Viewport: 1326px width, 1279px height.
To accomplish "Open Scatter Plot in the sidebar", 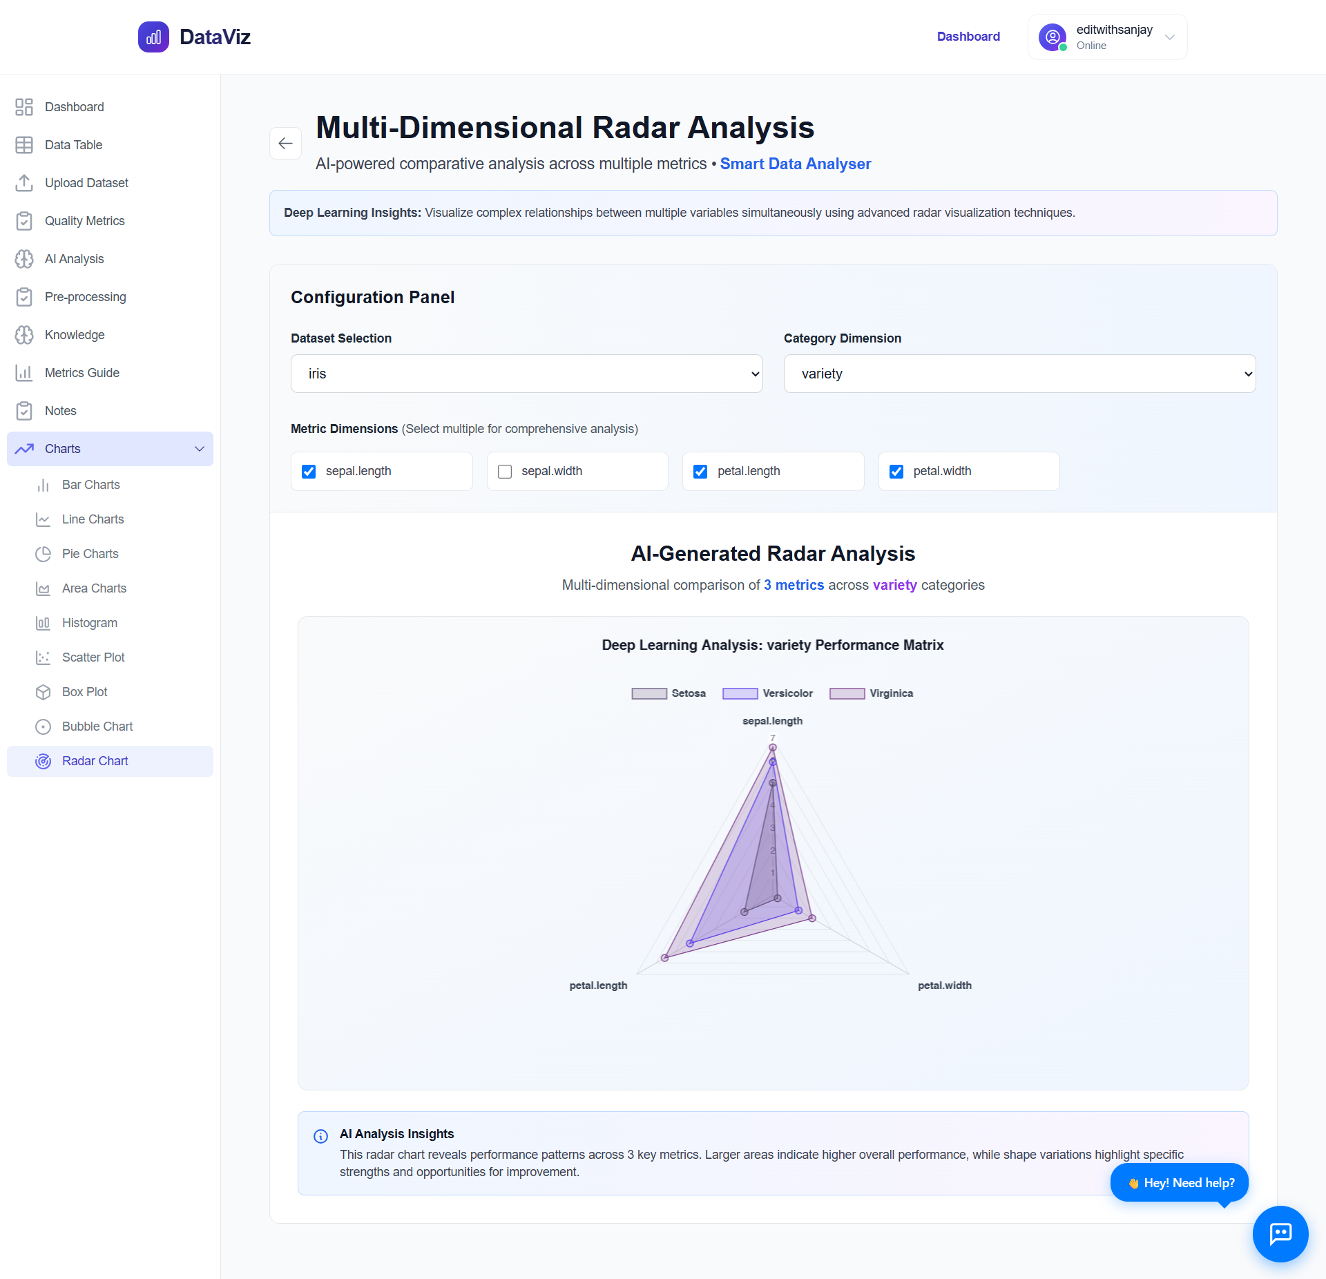I will (93, 657).
